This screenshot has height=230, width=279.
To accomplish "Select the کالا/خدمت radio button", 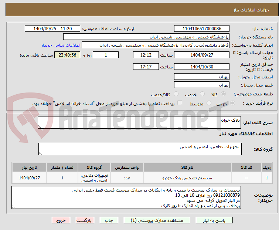I will (x=176, y=94).
